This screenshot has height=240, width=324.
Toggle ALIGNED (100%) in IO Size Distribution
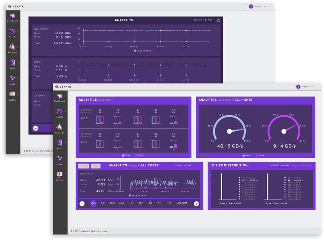pos(280,166)
